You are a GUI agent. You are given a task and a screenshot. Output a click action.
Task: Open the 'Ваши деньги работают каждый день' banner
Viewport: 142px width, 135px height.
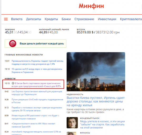click(x=36, y=44)
